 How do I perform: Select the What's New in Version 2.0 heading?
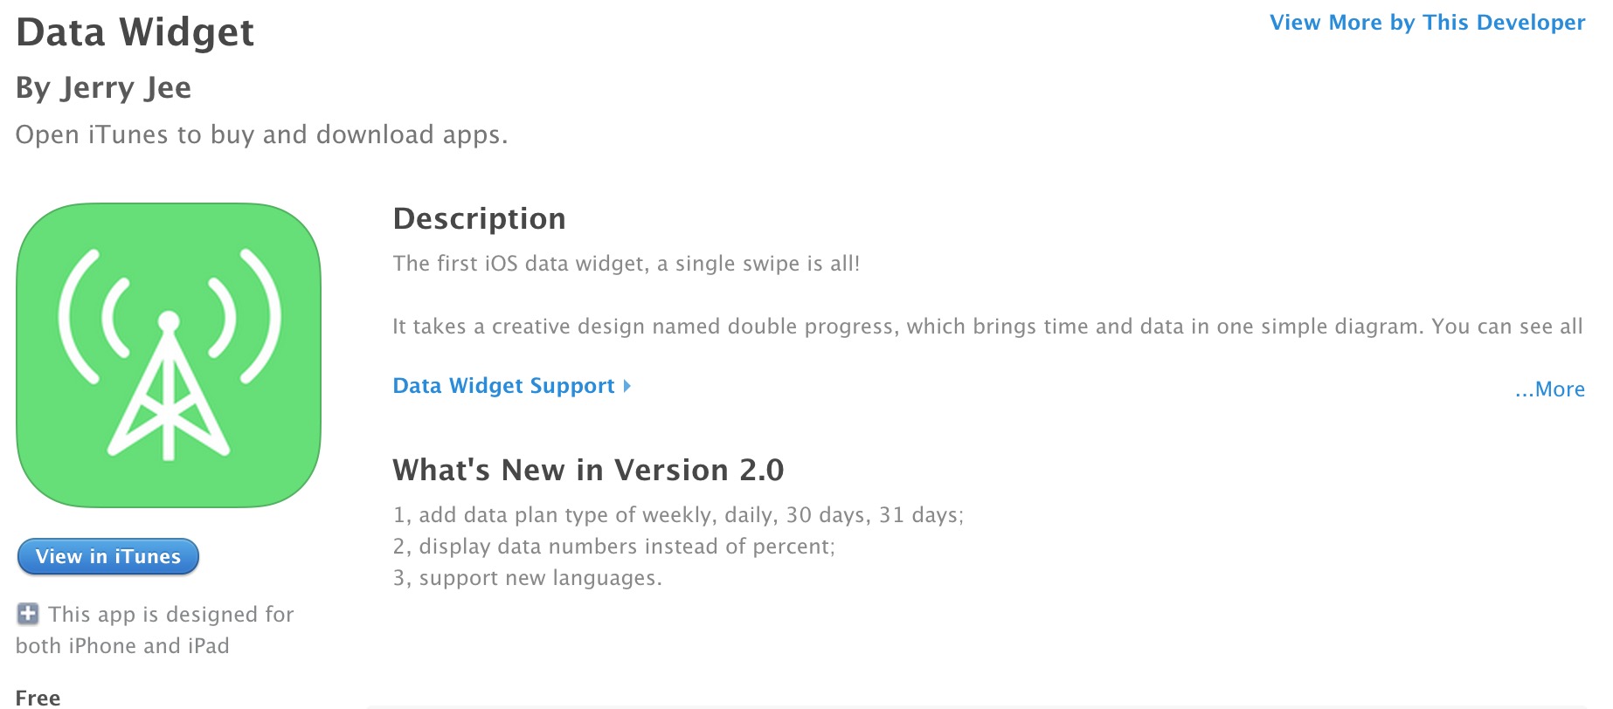pyautogui.click(x=588, y=470)
